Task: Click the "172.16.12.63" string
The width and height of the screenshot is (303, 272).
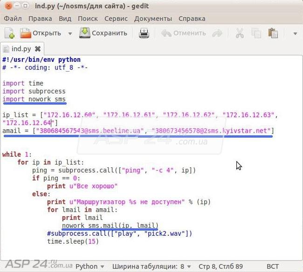Action: [x=248, y=115]
